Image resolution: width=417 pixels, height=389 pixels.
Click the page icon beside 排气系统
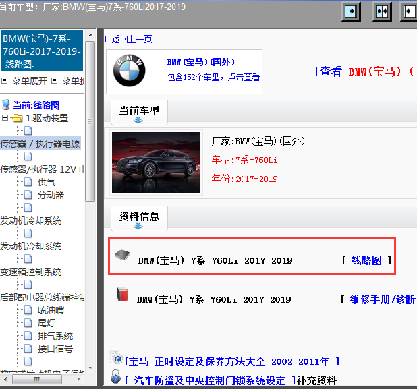tap(28, 336)
